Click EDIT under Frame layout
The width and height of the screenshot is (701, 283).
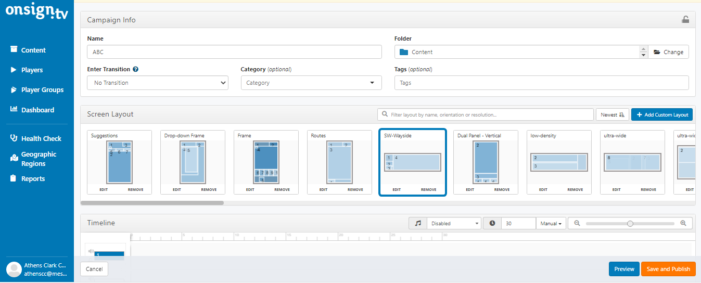click(250, 190)
